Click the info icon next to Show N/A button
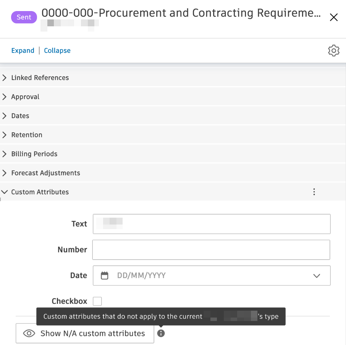 161,333
